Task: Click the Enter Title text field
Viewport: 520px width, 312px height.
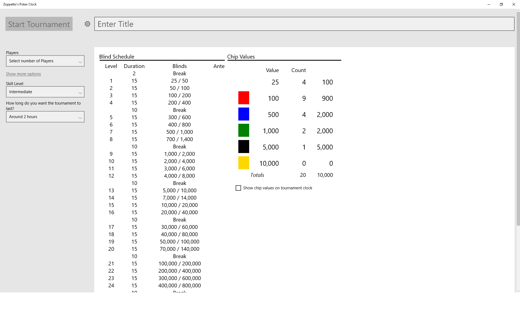Action: pos(304,24)
